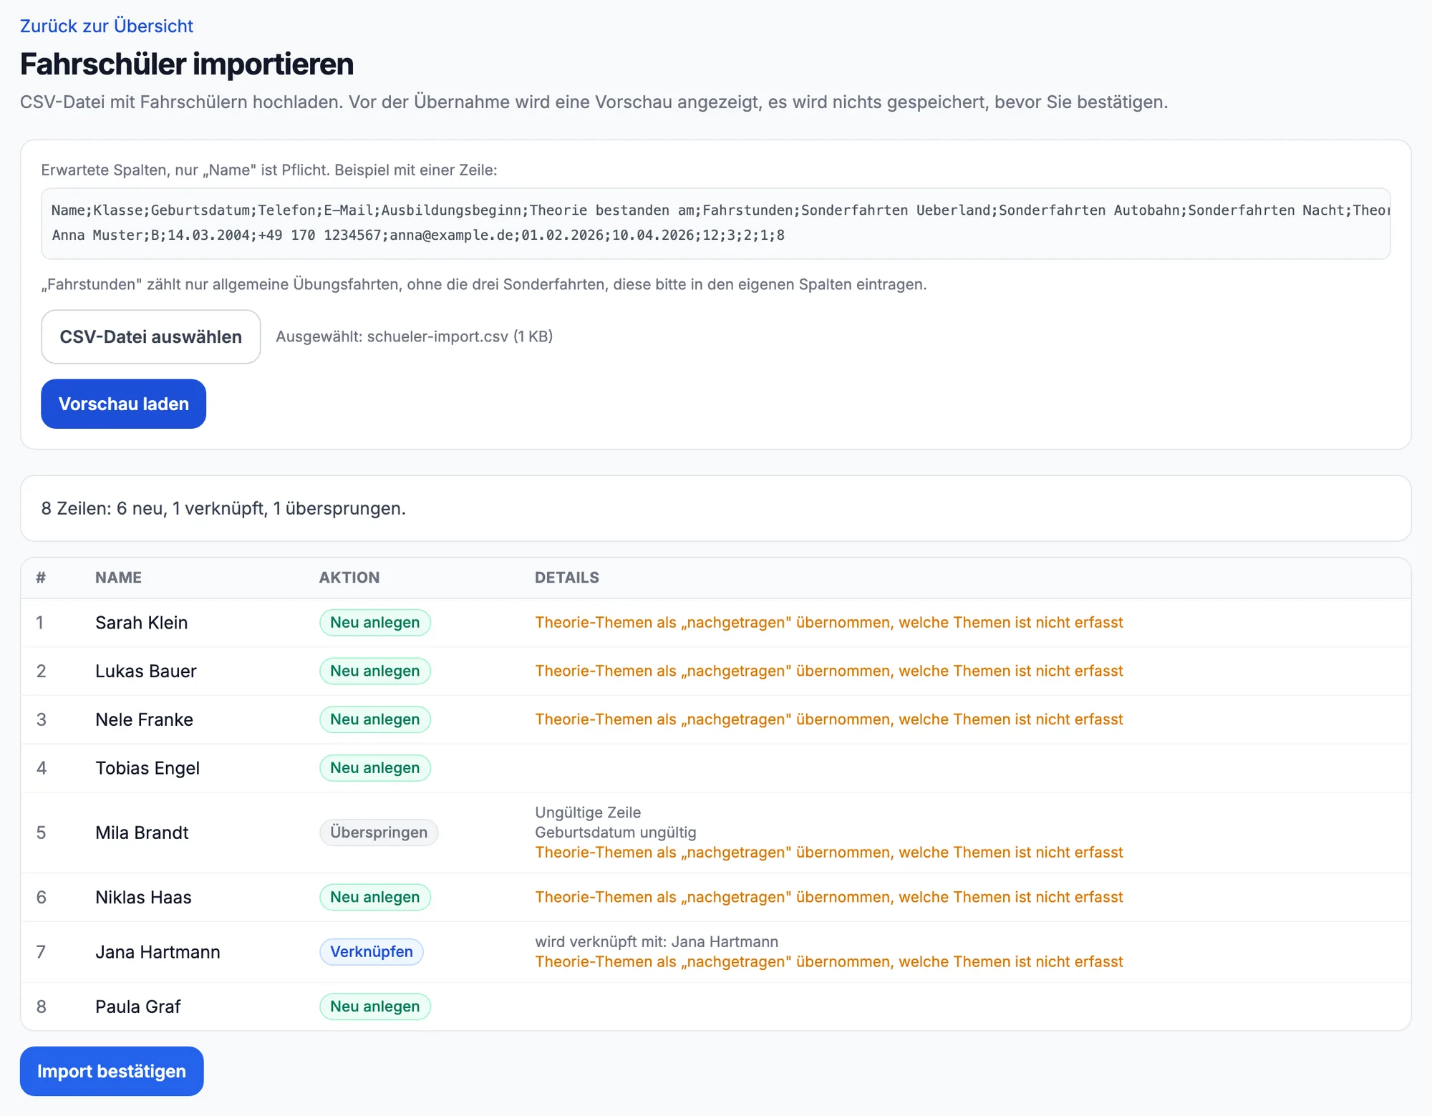1432x1116 pixels.
Task: Select the name Lukas Bauer
Action: pos(146,671)
